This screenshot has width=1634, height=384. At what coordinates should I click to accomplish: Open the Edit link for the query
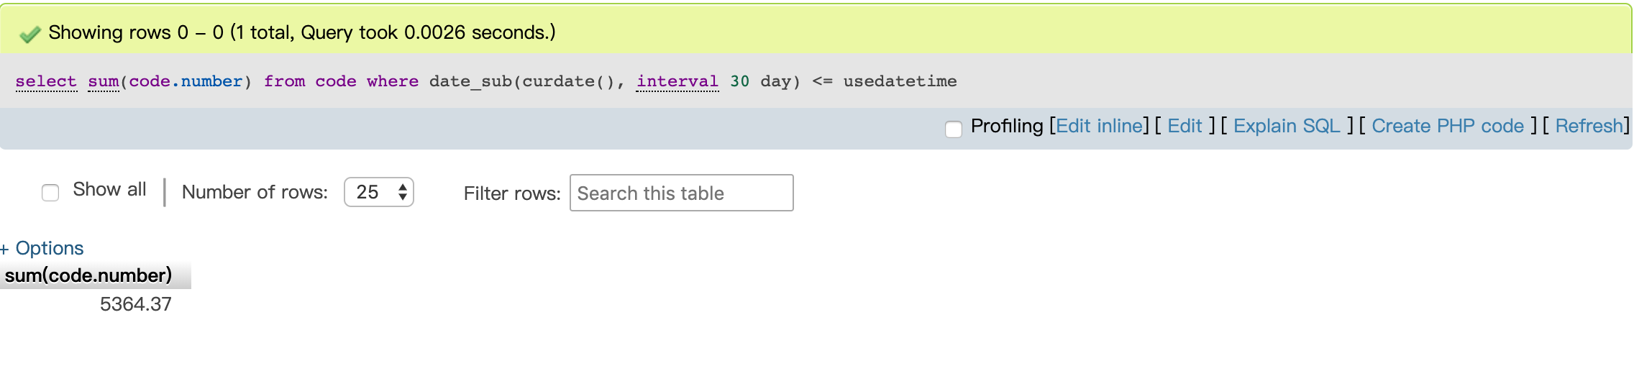point(1185,126)
